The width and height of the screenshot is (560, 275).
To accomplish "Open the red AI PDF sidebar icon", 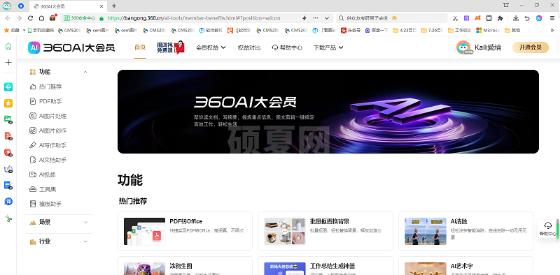I will pos(8,136).
